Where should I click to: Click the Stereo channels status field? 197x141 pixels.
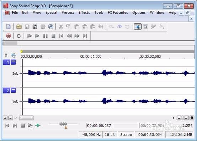click(x=126, y=135)
